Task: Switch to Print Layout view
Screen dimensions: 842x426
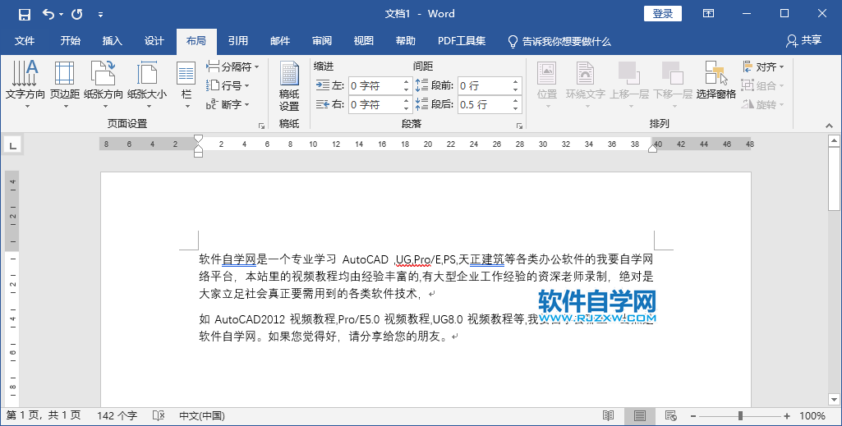Action: [640, 416]
